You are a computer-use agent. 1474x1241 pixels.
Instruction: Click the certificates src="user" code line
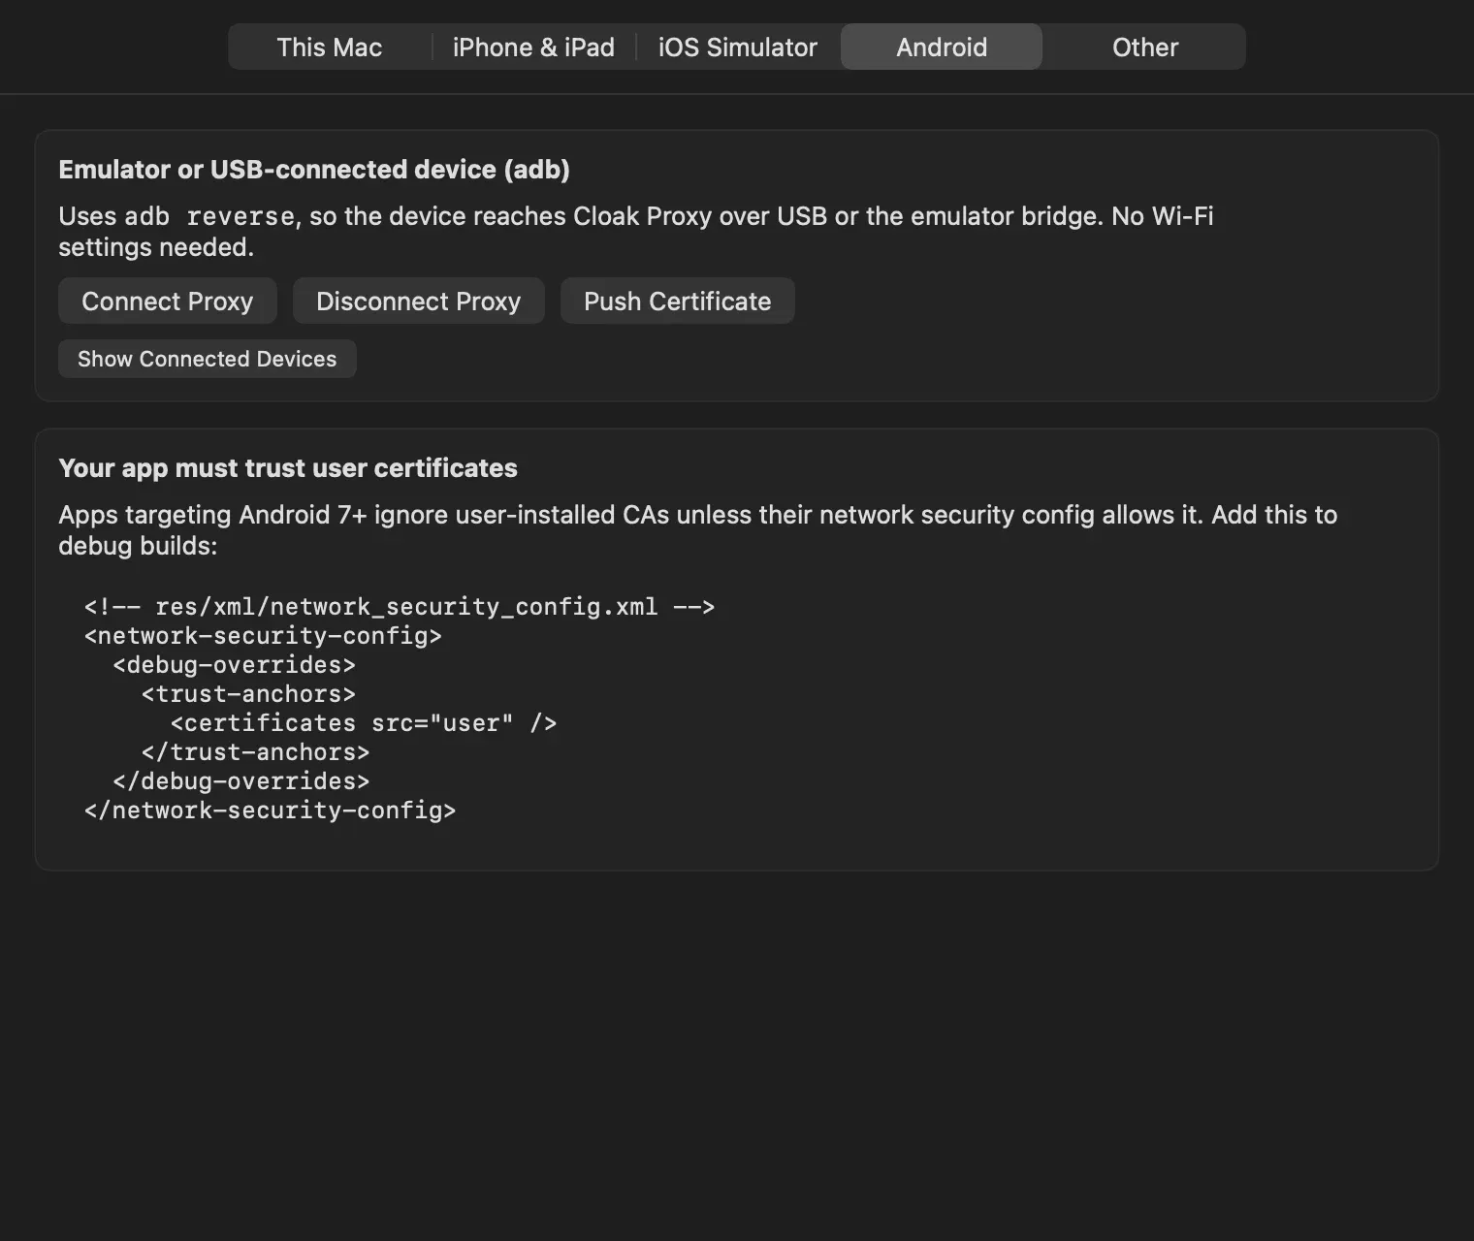(364, 723)
